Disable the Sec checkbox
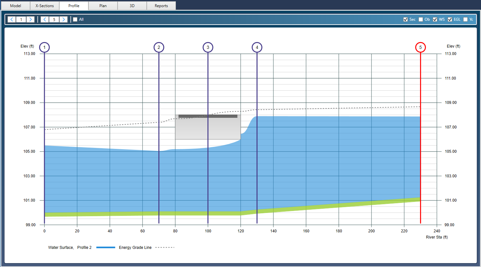The height and width of the screenshot is (267, 481). pos(406,19)
